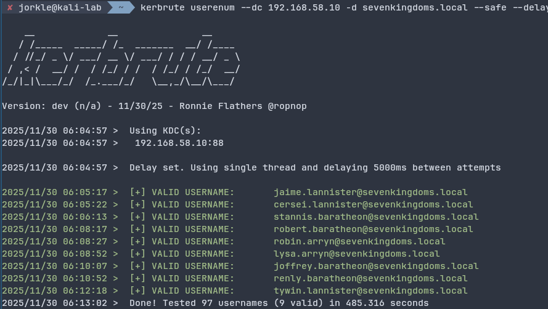The width and height of the screenshot is (548, 309).
Task: Click the red X exit status icon
Action: pyautogui.click(x=10, y=7)
